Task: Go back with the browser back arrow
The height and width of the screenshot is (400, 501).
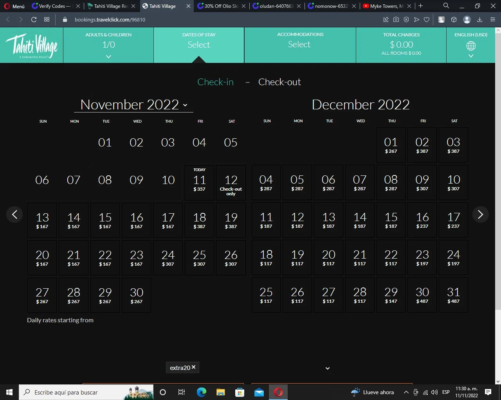Action: point(8,20)
